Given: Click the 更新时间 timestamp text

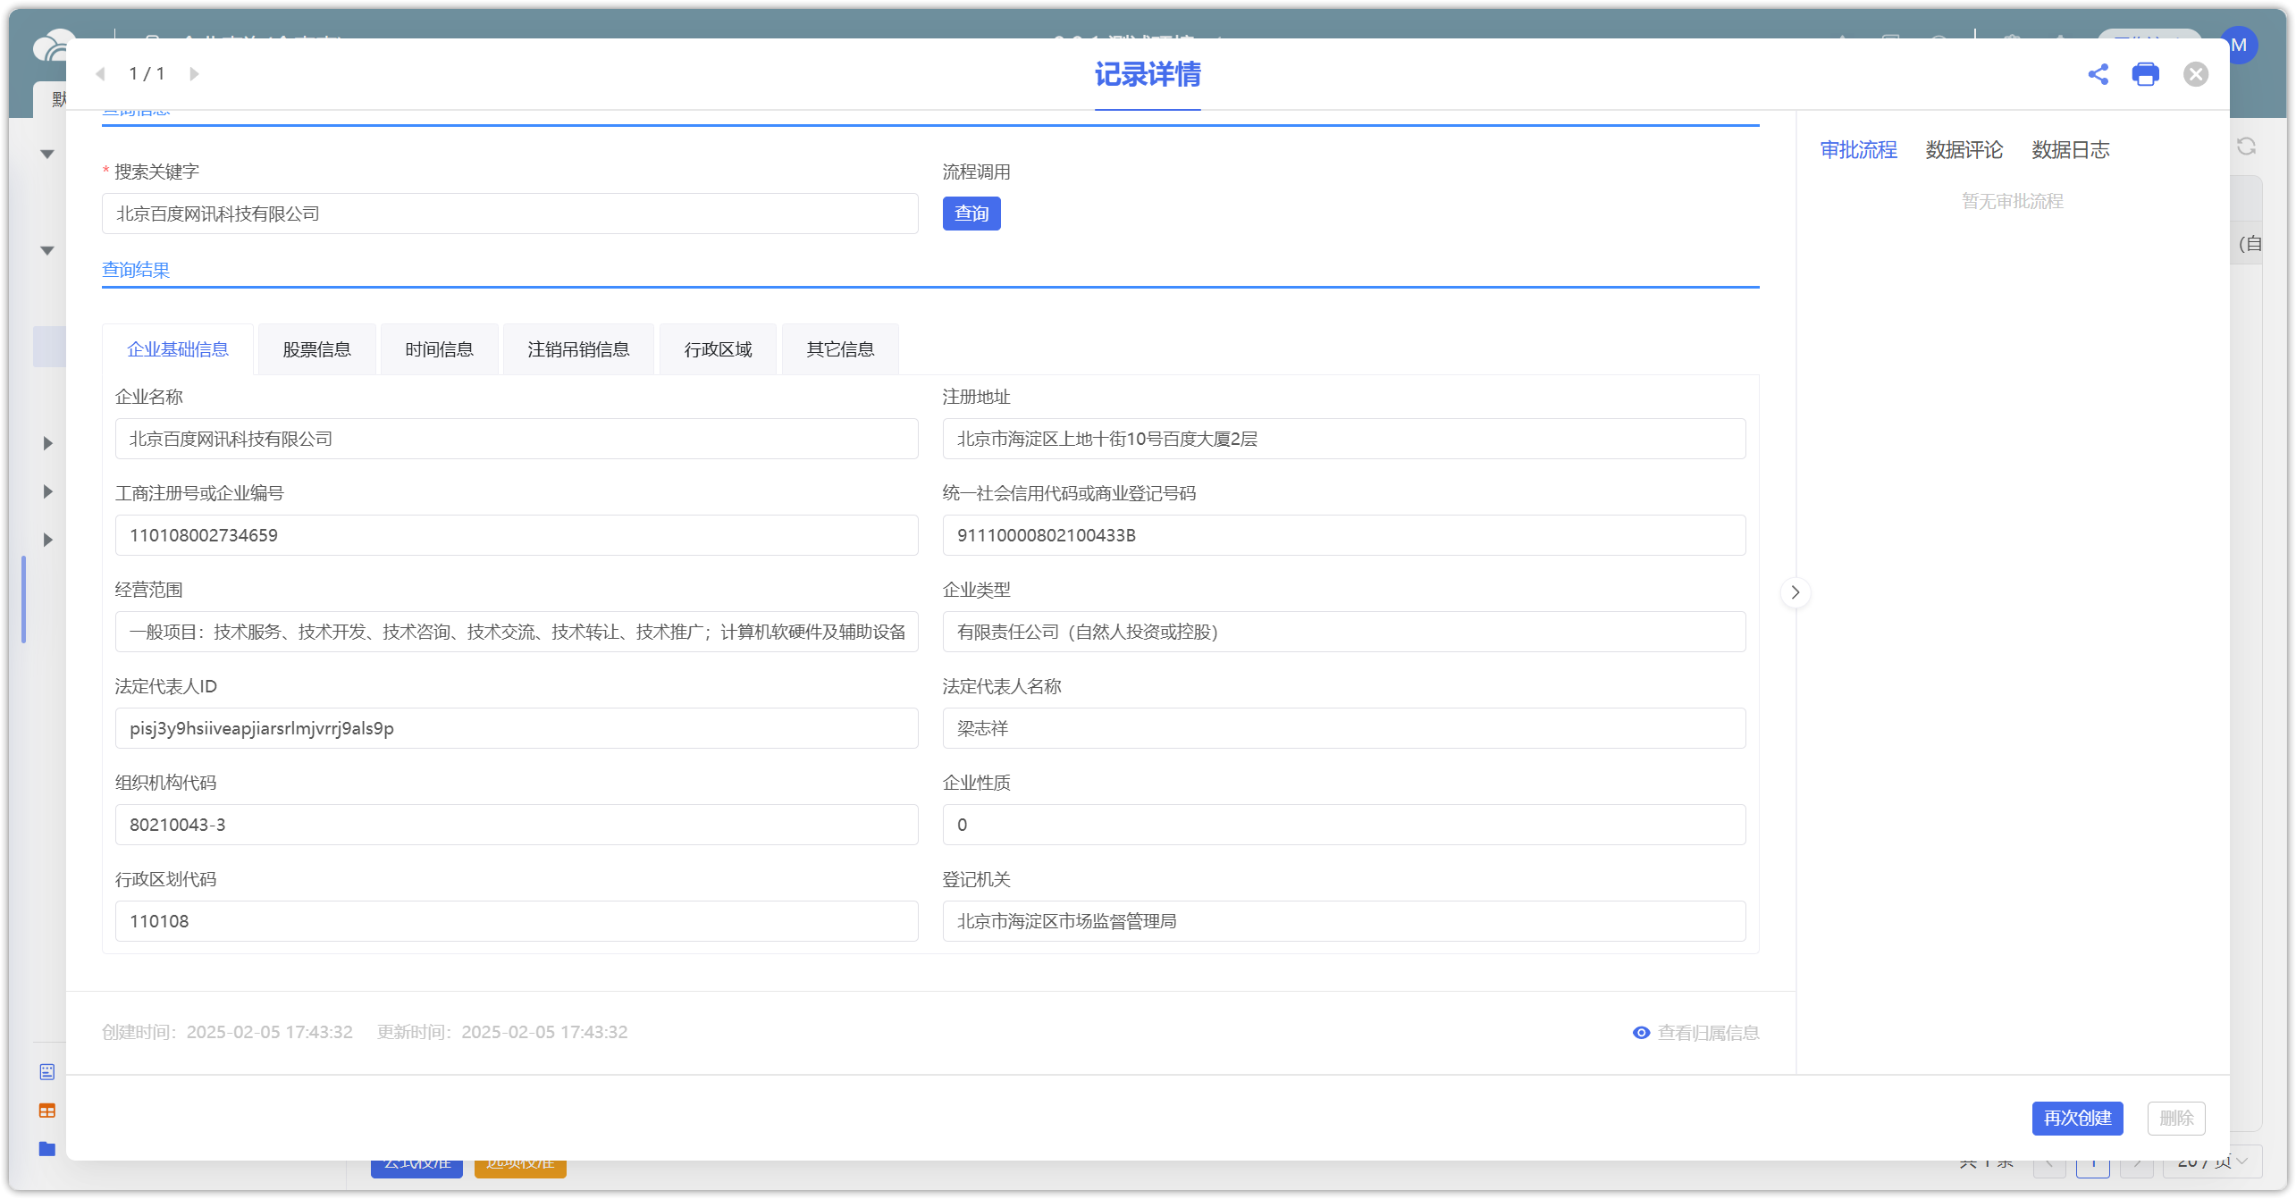Looking at the screenshot, I should point(502,1033).
